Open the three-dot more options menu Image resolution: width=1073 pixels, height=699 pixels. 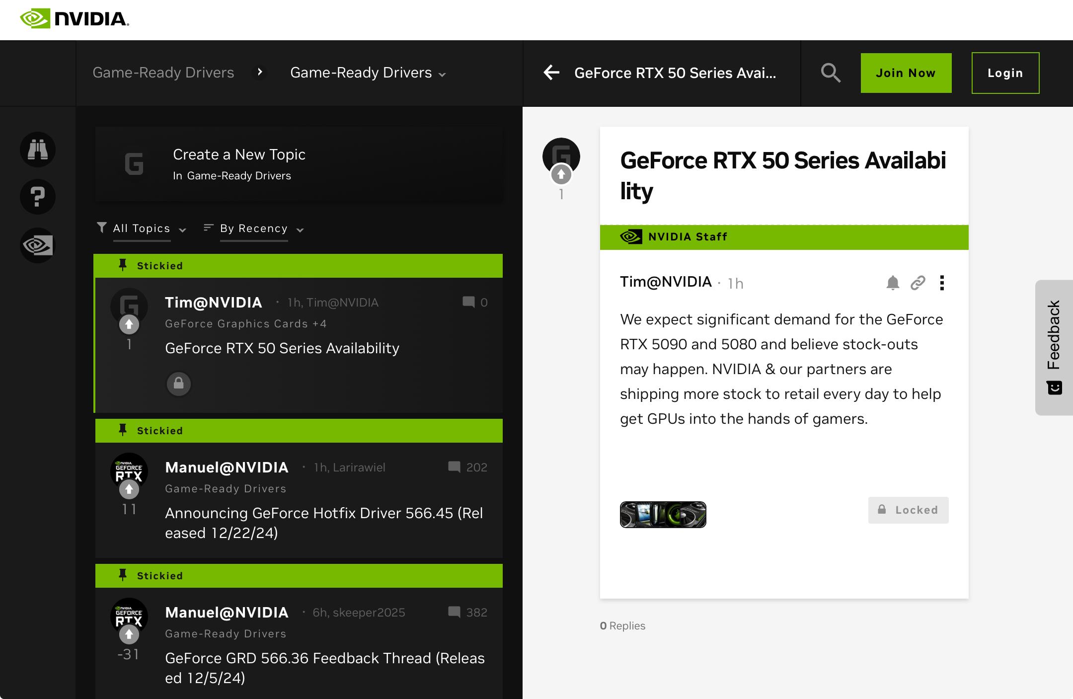pos(942,283)
